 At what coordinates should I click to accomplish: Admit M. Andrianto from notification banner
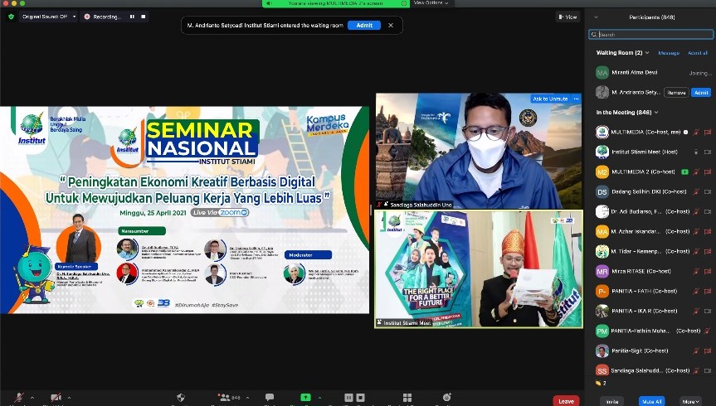pos(364,26)
